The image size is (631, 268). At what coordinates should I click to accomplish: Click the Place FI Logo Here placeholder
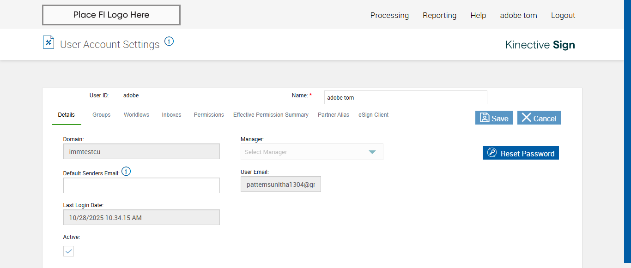pos(111,15)
